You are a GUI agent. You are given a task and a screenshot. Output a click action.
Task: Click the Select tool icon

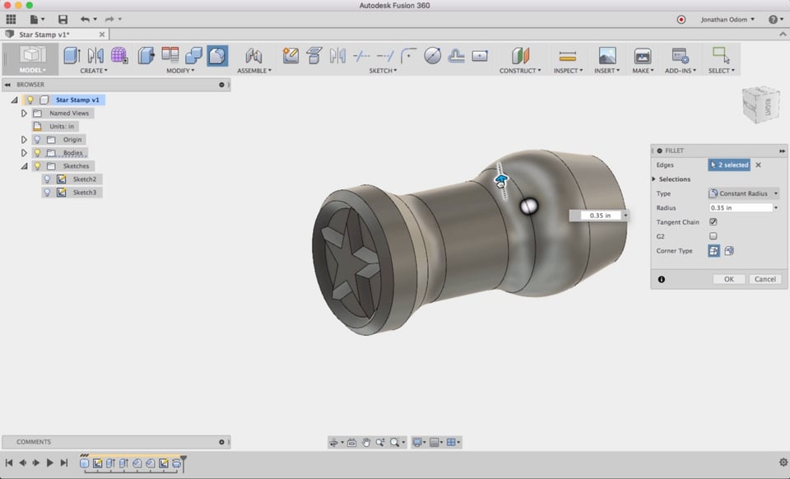coord(721,55)
